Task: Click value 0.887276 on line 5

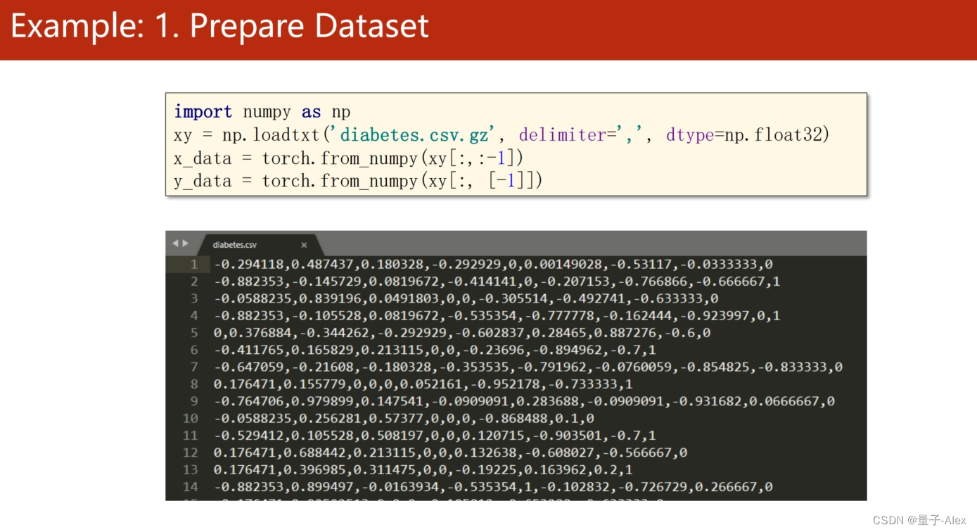Action: [x=627, y=333]
